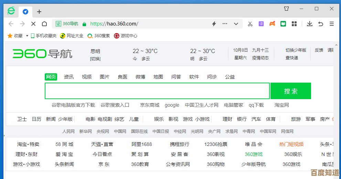Image resolution: width=341 pixels, height=179 pixels.
Task: Click the home button icon
Action: (44, 24)
